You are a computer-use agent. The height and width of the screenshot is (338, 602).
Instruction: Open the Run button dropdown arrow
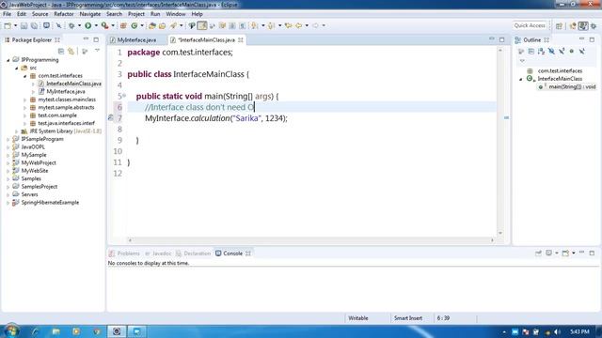pos(96,25)
